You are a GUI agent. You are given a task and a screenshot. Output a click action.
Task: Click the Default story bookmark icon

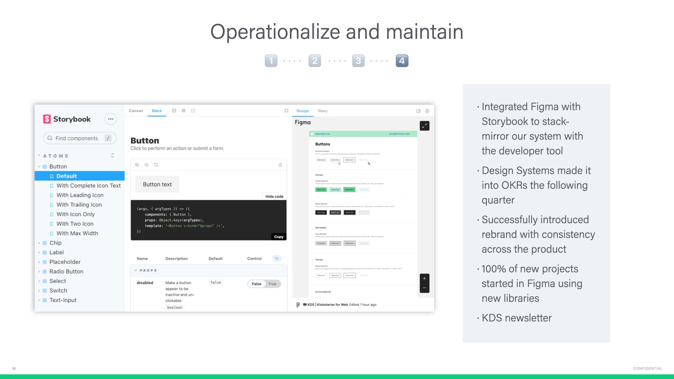click(x=52, y=176)
